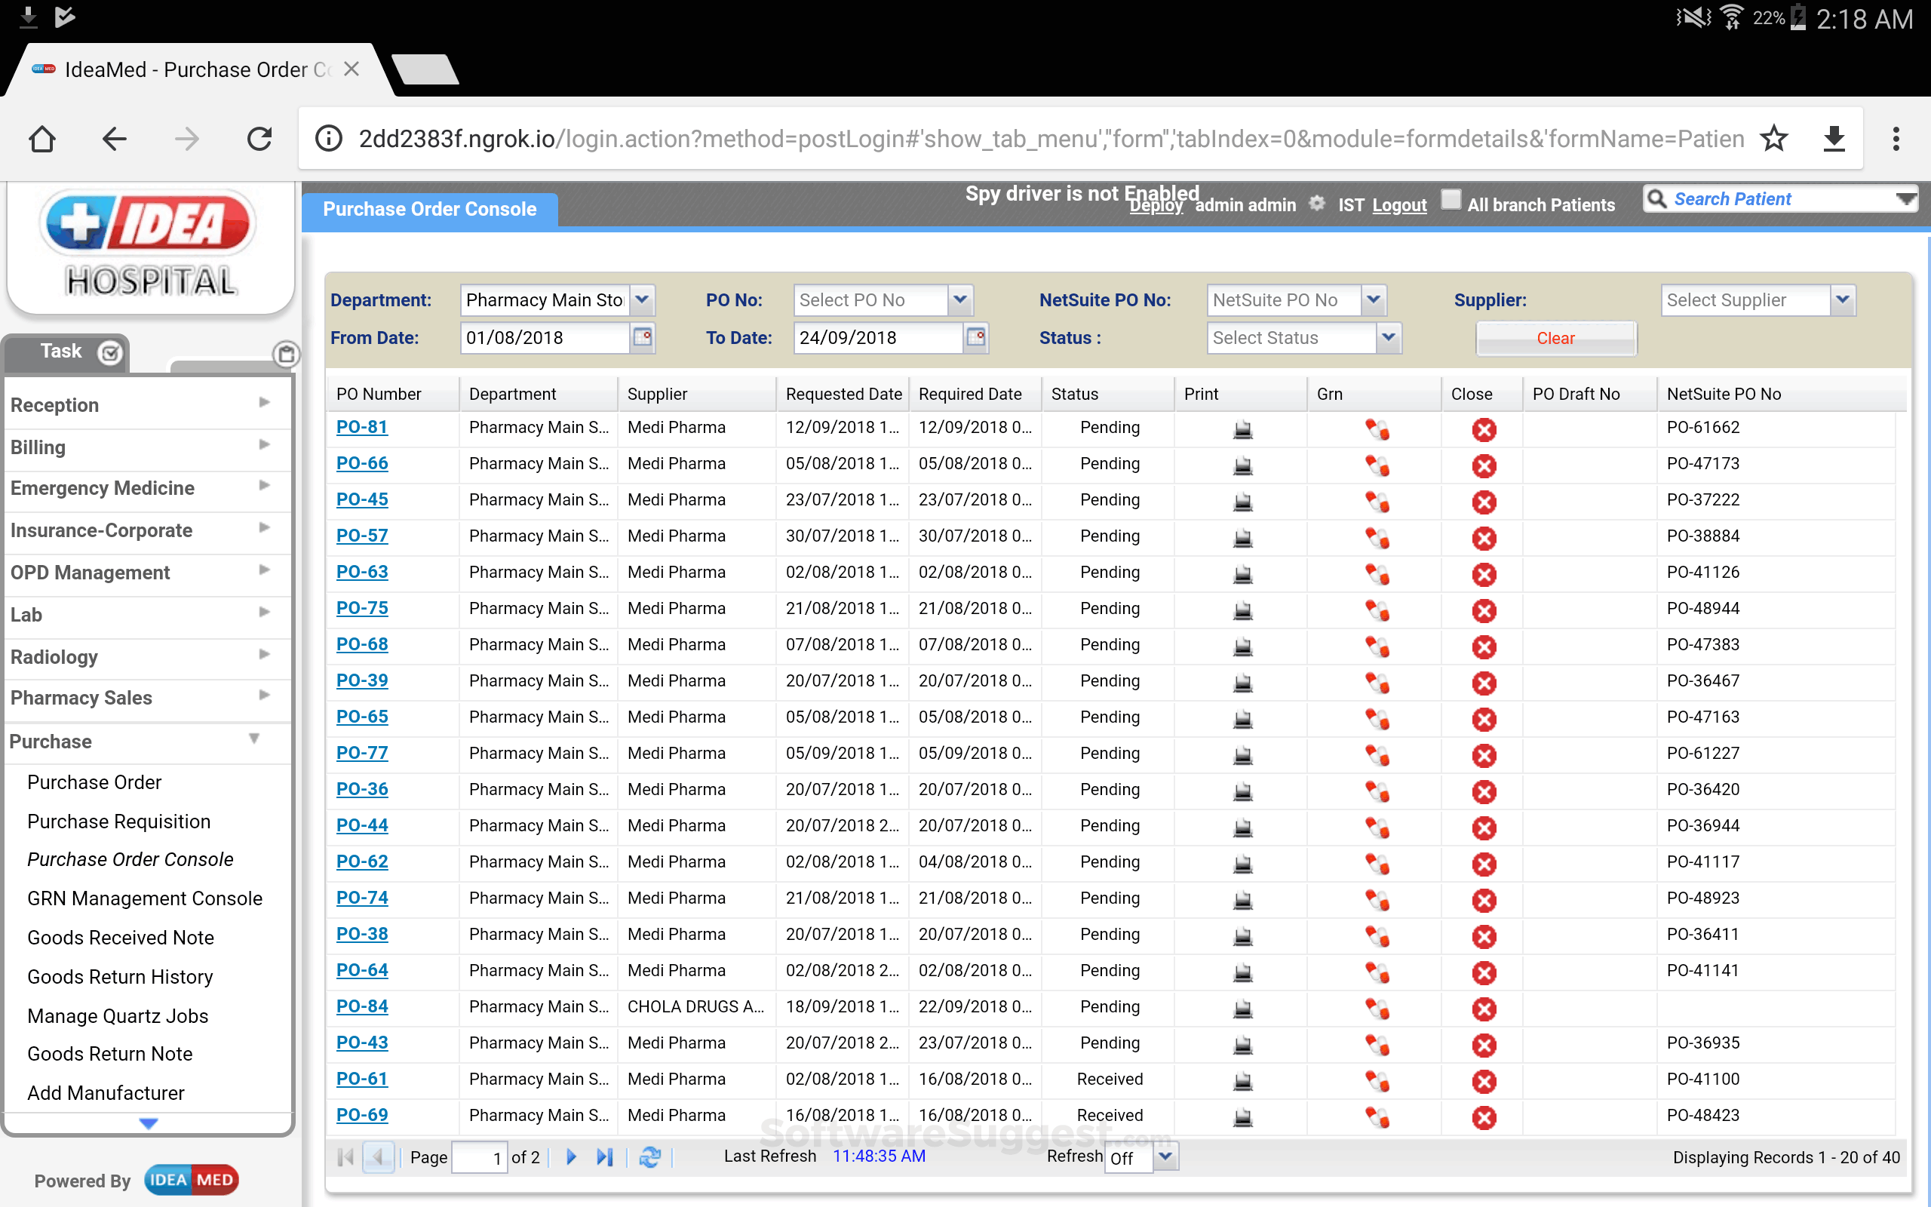Open the Select Supplier dropdown
The width and height of the screenshot is (1931, 1207).
click(1842, 300)
